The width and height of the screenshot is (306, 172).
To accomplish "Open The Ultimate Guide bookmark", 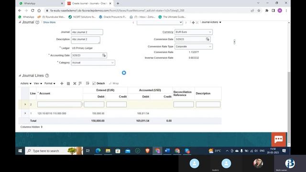I will point(172,17).
